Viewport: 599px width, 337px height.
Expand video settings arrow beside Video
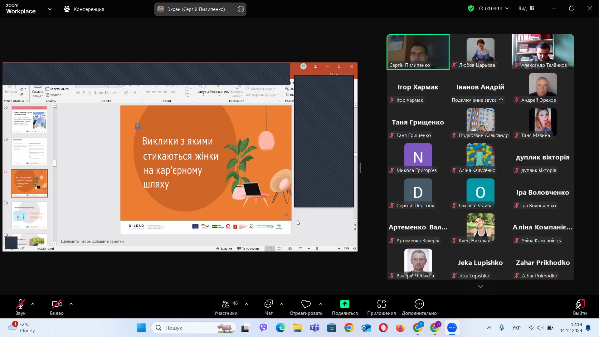pyautogui.click(x=71, y=304)
